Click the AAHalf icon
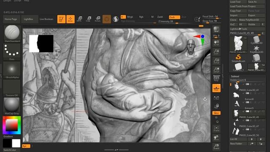The height and width of the screenshot is (152, 270). (x=216, y=70)
